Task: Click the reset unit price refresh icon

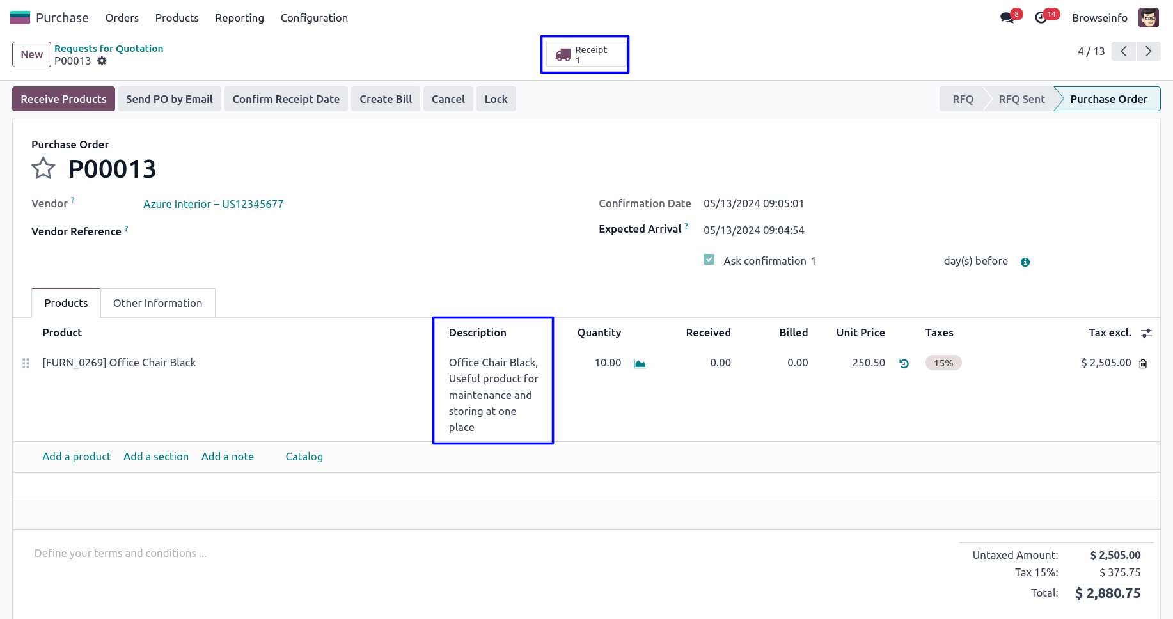Action: pyautogui.click(x=904, y=364)
